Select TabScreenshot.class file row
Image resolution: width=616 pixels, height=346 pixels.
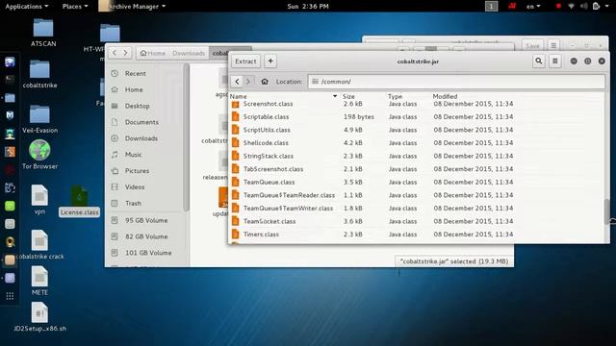point(417,169)
